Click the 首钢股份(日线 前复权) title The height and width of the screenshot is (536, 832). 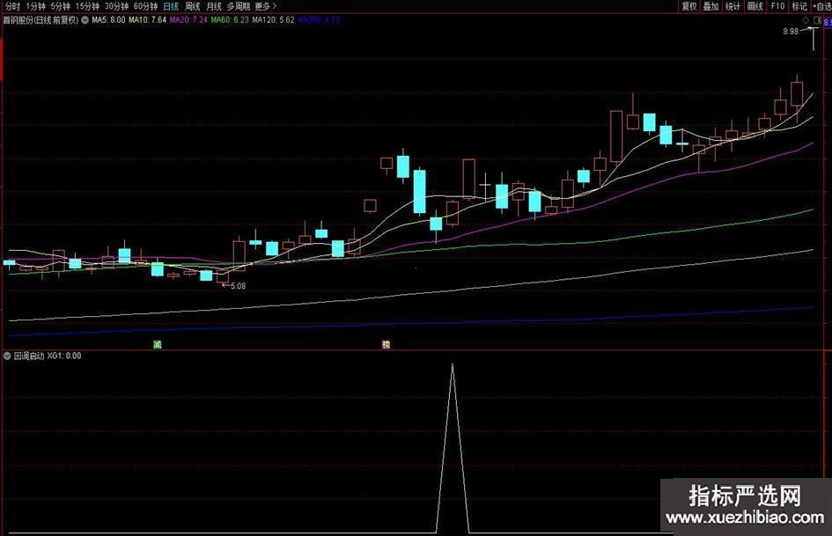(x=40, y=20)
